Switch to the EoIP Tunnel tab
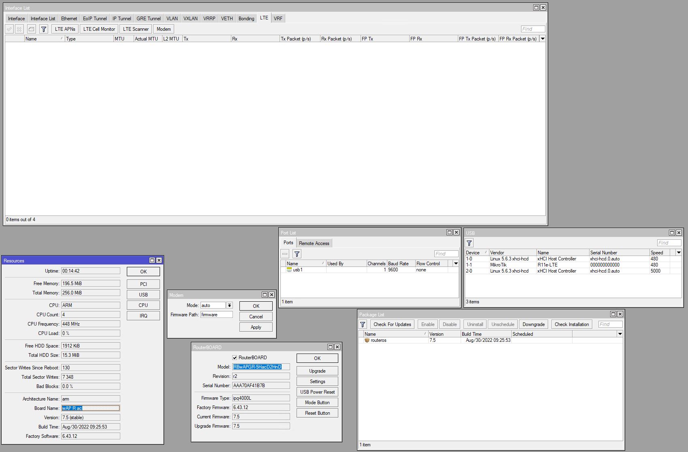The width and height of the screenshot is (688, 452). pos(95,19)
